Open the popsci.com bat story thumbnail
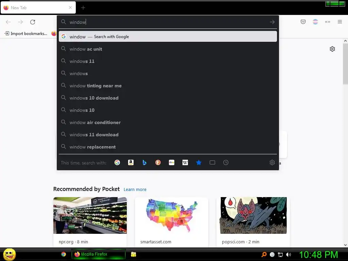The height and width of the screenshot is (261, 348). tap(253, 215)
